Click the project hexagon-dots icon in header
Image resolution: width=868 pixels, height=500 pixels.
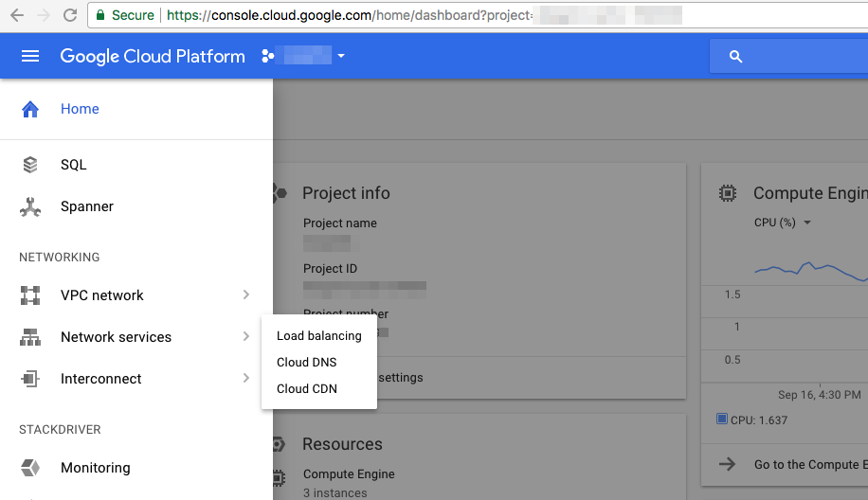(268, 56)
